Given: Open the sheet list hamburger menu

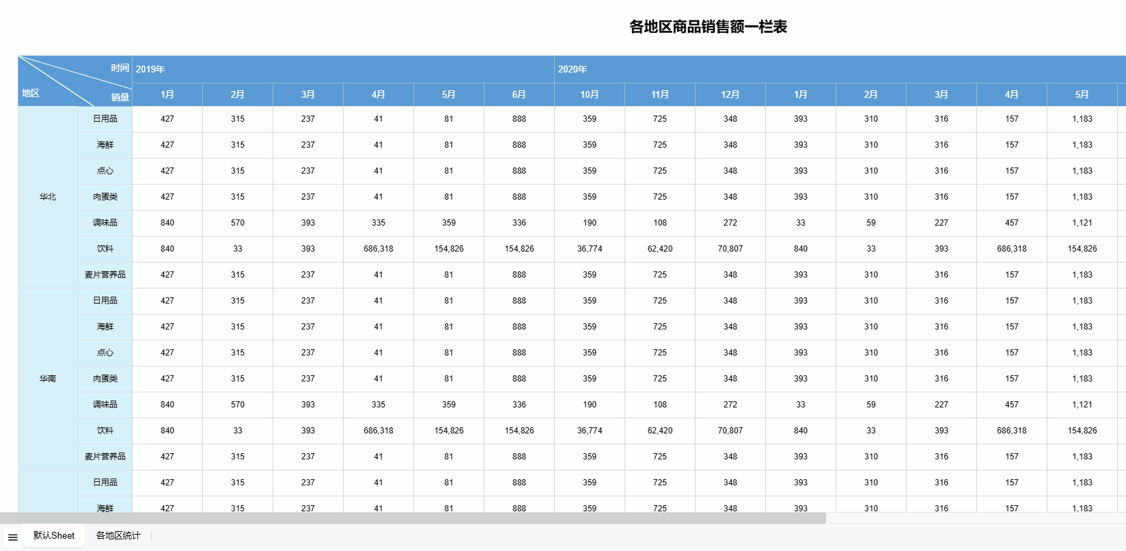Looking at the screenshot, I should 13,537.
